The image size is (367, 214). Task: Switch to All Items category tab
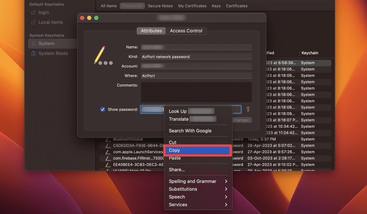click(x=109, y=6)
